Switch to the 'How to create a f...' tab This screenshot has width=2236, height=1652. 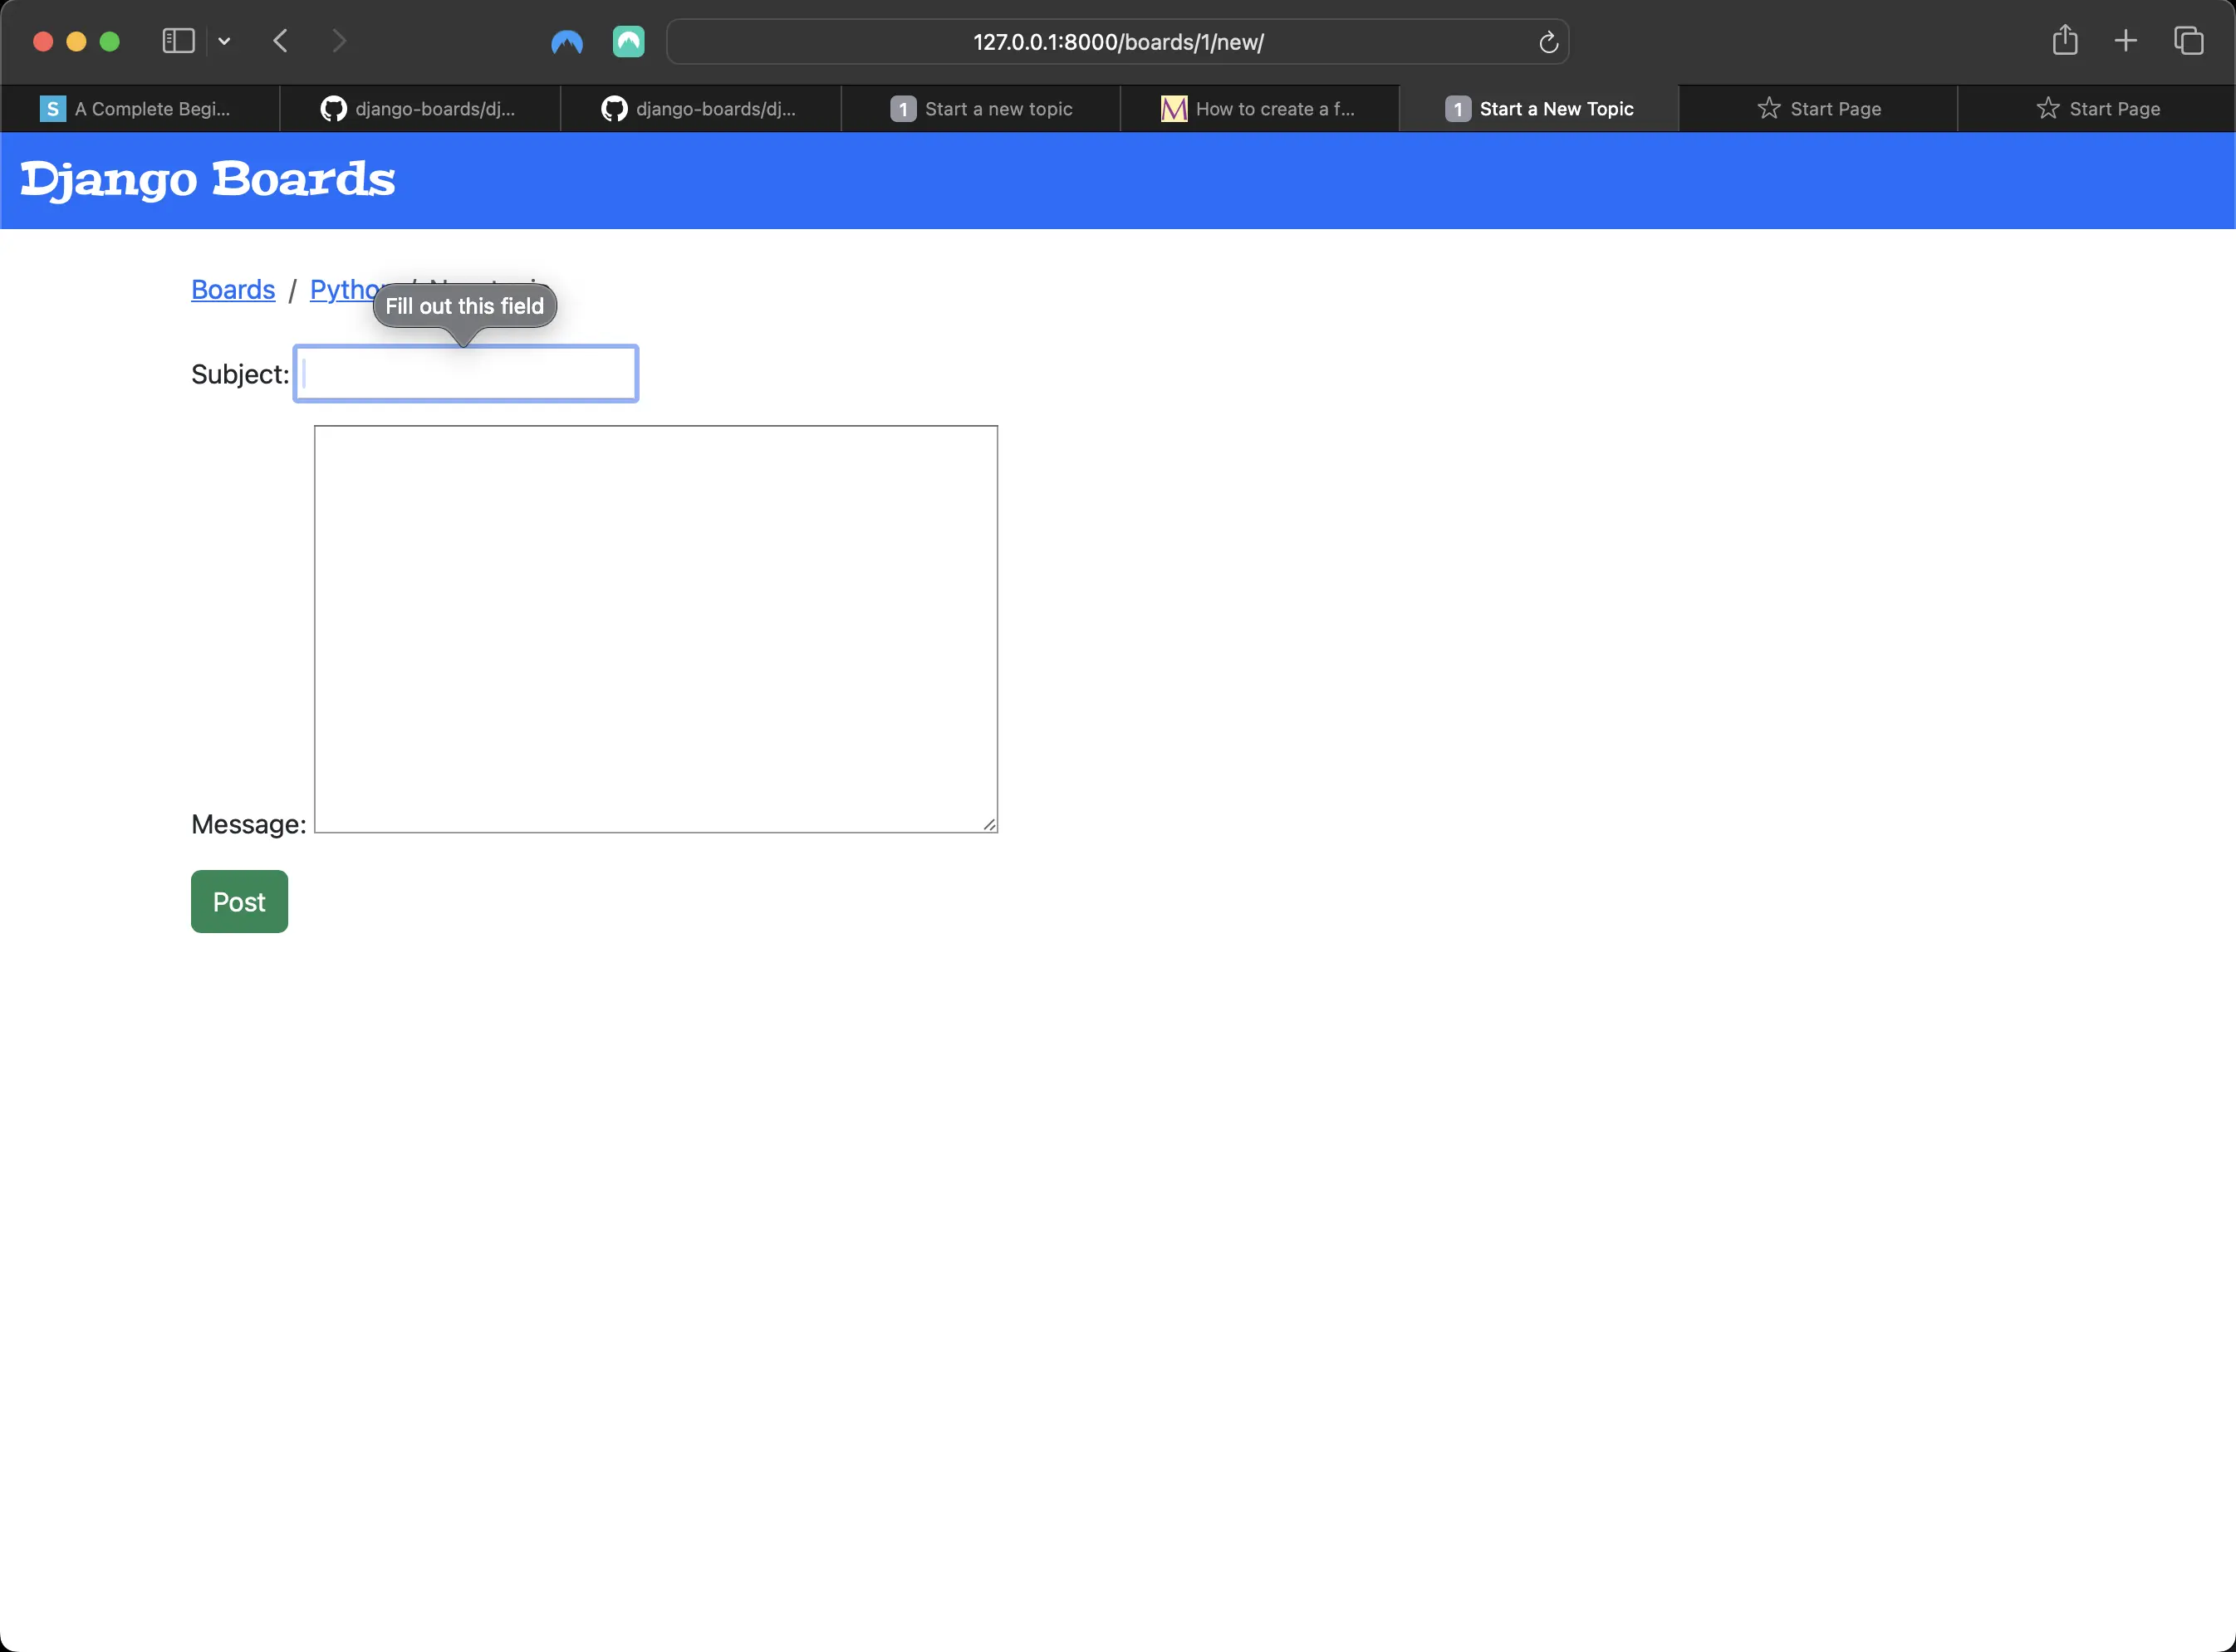[x=1259, y=108]
